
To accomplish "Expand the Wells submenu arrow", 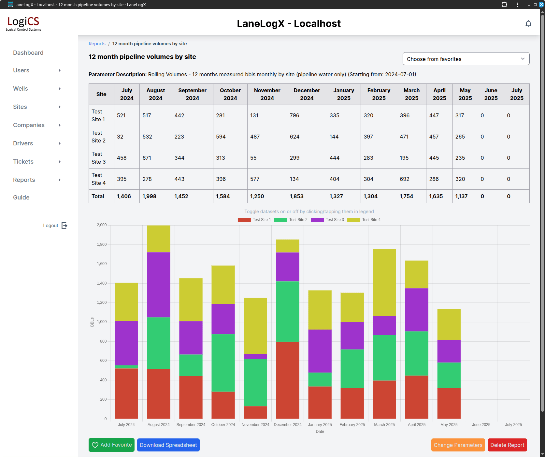I will [60, 89].
